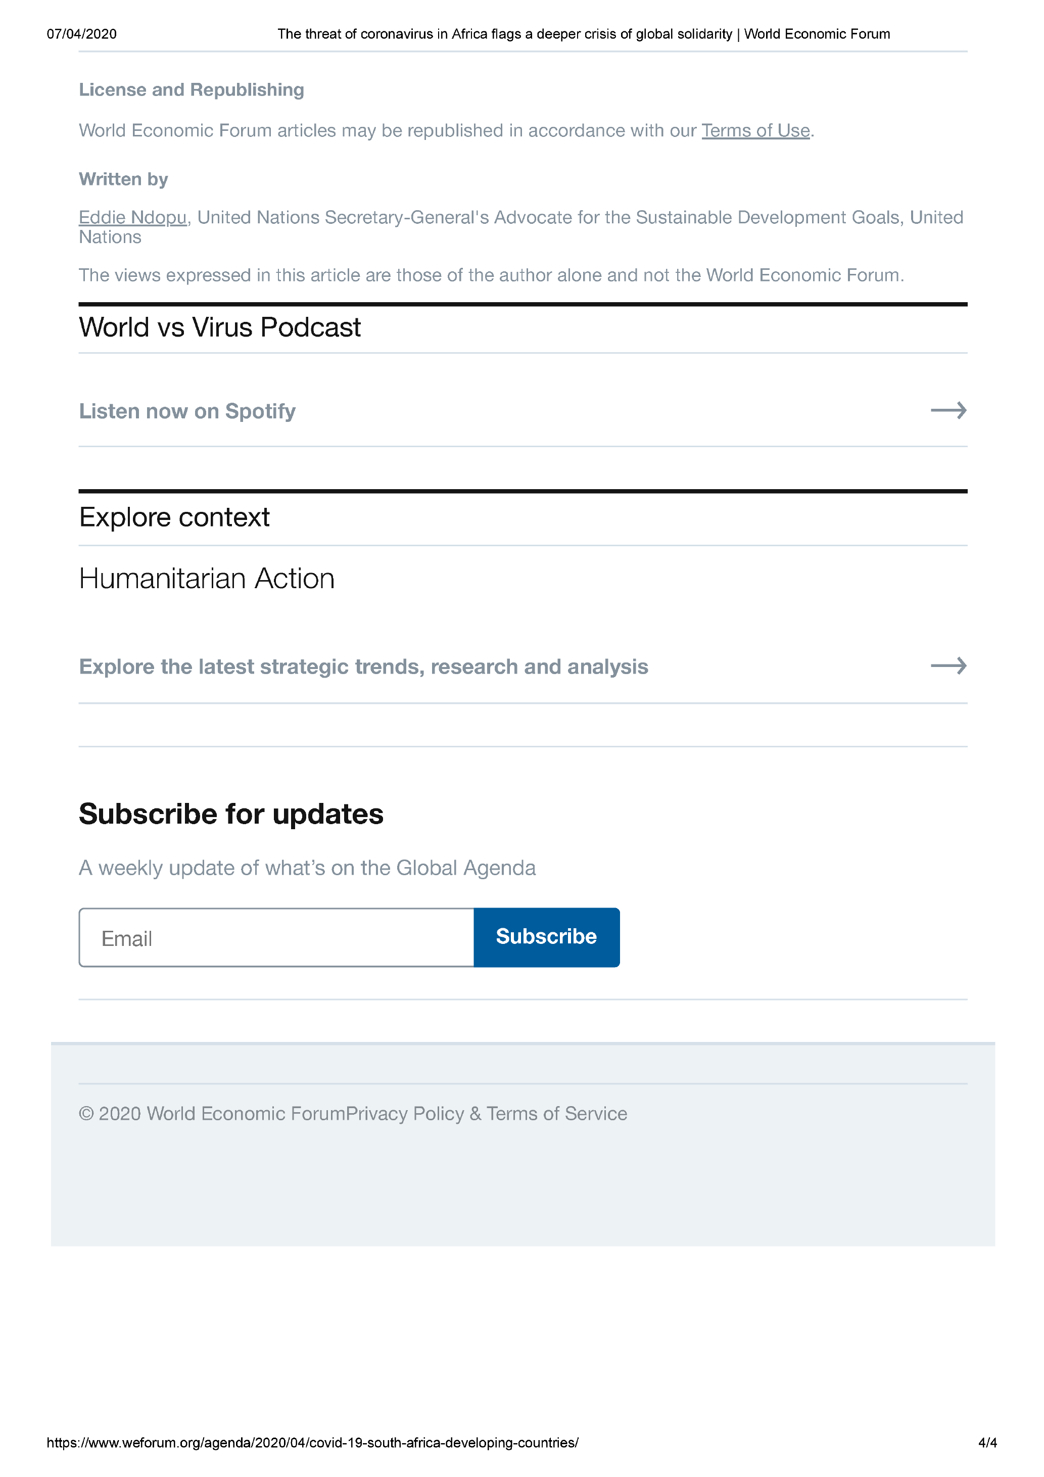Open Privacy Policy & Terms of Service

tap(486, 1114)
